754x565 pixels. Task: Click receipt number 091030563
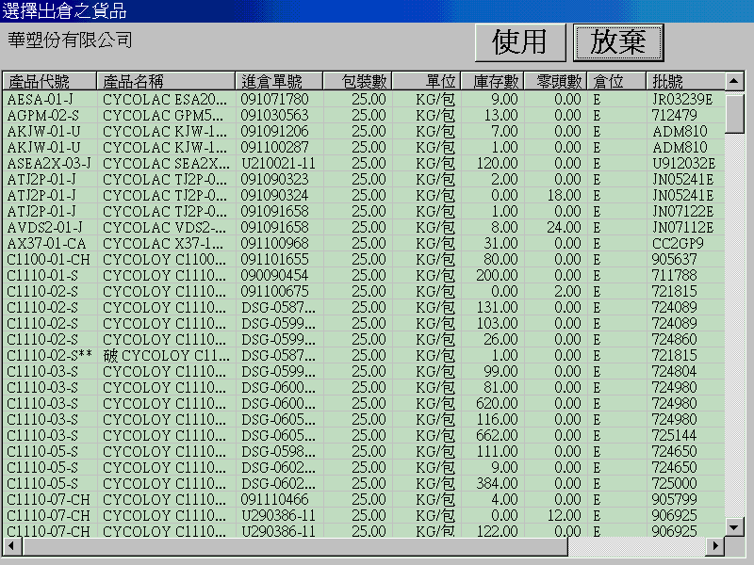coord(274,115)
